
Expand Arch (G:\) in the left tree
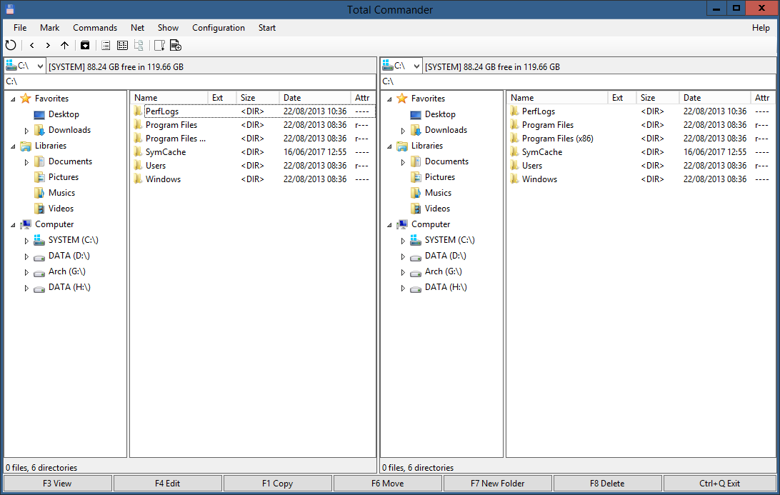26,273
